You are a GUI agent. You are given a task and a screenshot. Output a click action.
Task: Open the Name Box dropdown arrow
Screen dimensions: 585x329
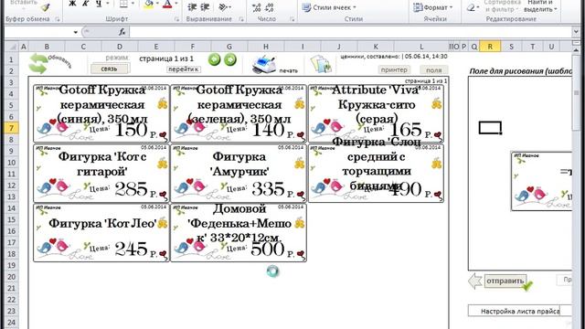tap(75, 32)
